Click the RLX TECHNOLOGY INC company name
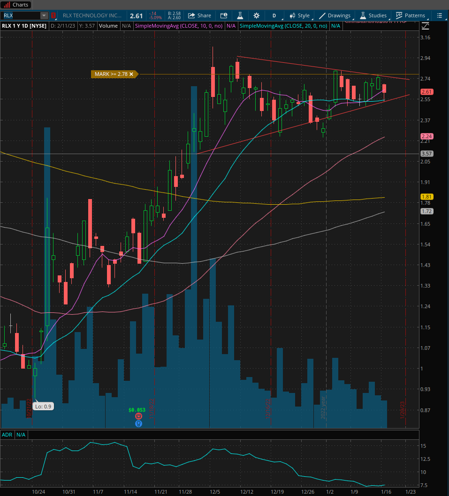The height and width of the screenshot is (496, 449). point(92,15)
